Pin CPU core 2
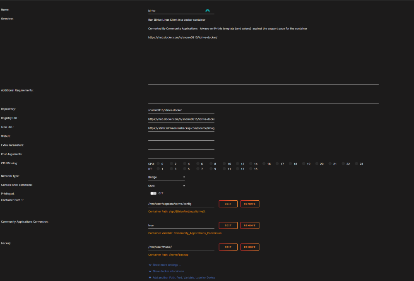The image size is (414, 281). 172,163
